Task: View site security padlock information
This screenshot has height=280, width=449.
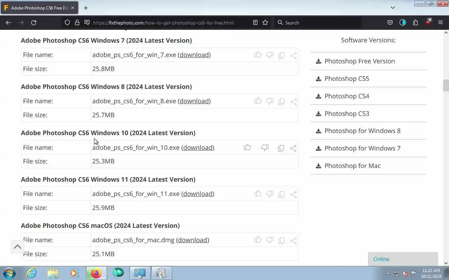Action: tap(77, 22)
